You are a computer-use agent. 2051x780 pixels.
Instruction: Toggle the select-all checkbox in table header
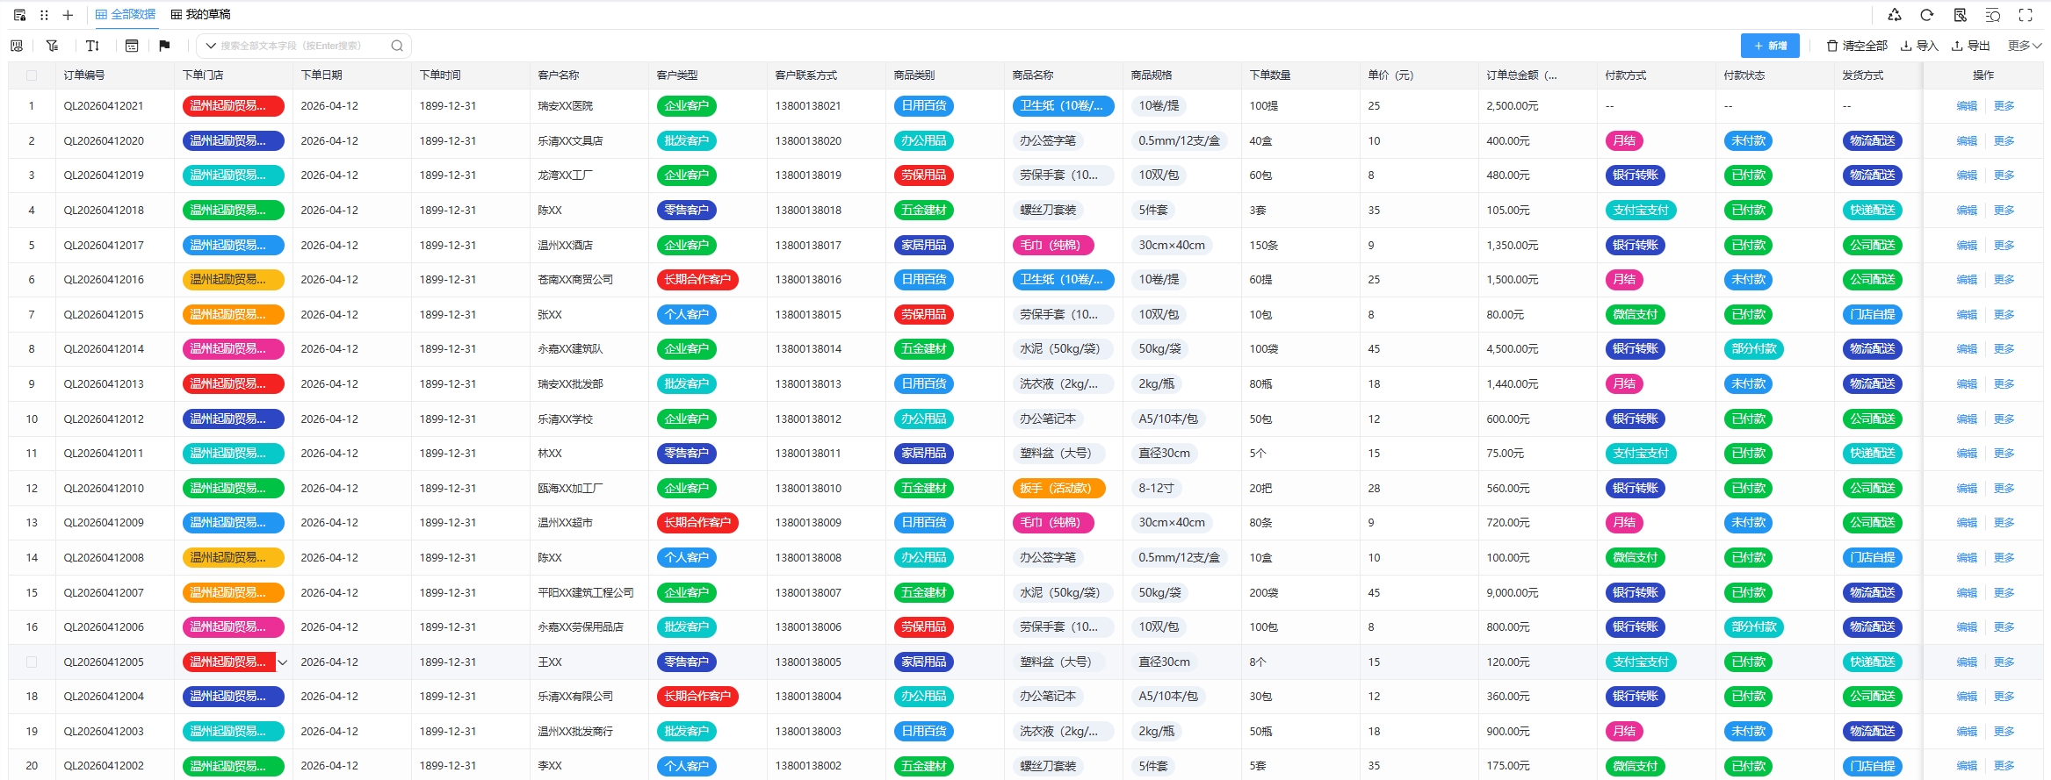(32, 75)
